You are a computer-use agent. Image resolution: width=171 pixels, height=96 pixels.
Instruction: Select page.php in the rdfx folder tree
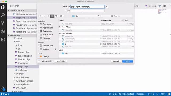point(23,67)
